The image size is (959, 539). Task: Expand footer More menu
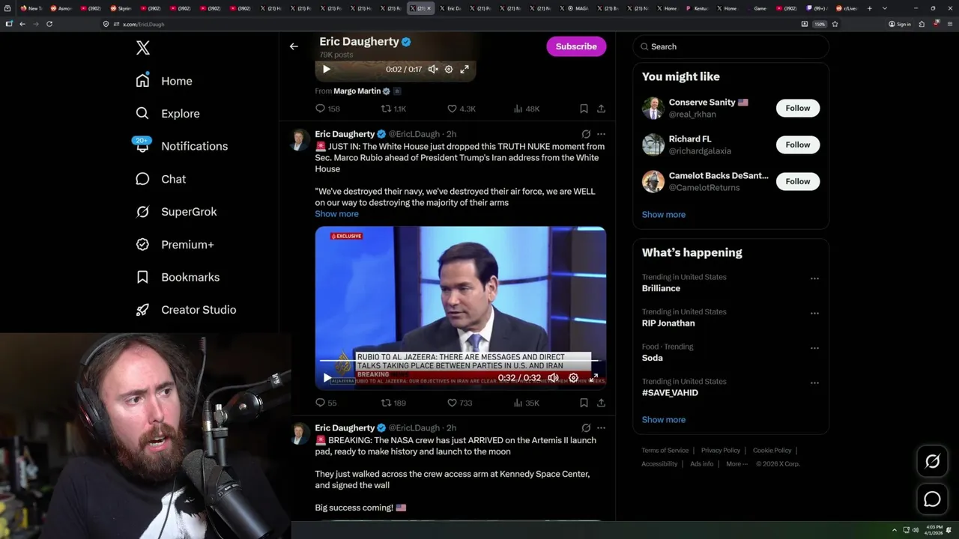click(x=736, y=464)
